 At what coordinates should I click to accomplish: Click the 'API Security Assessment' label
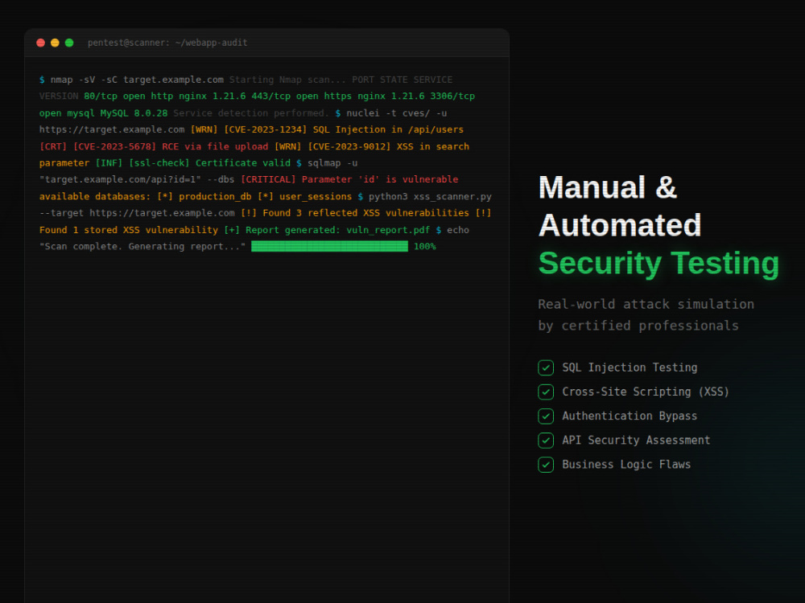(x=636, y=440)
